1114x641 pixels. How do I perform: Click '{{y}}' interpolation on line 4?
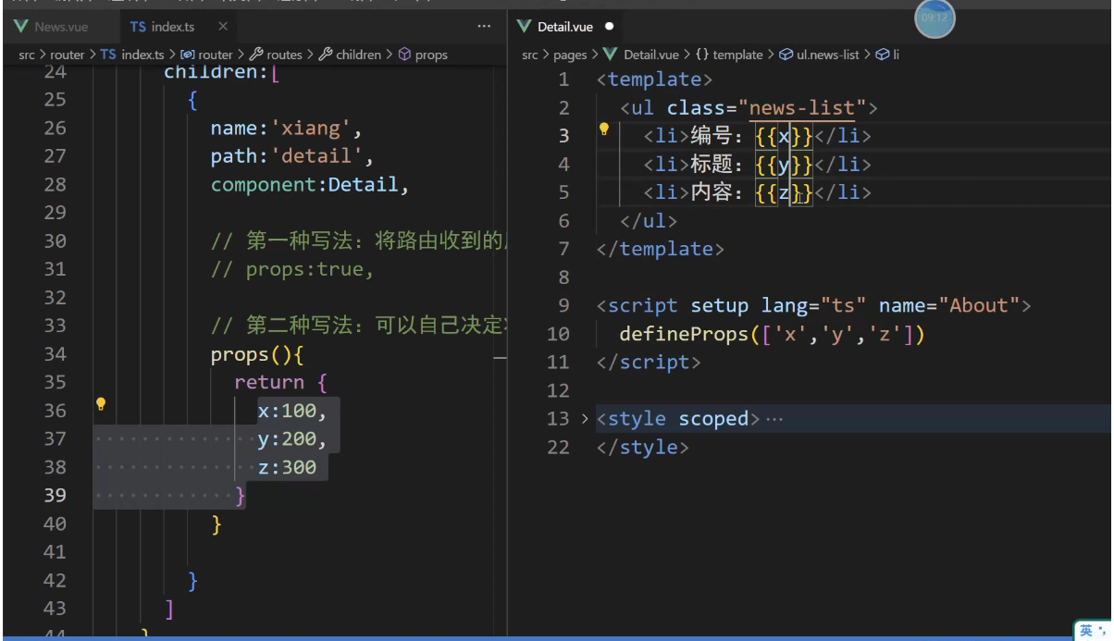pos(784,165)
